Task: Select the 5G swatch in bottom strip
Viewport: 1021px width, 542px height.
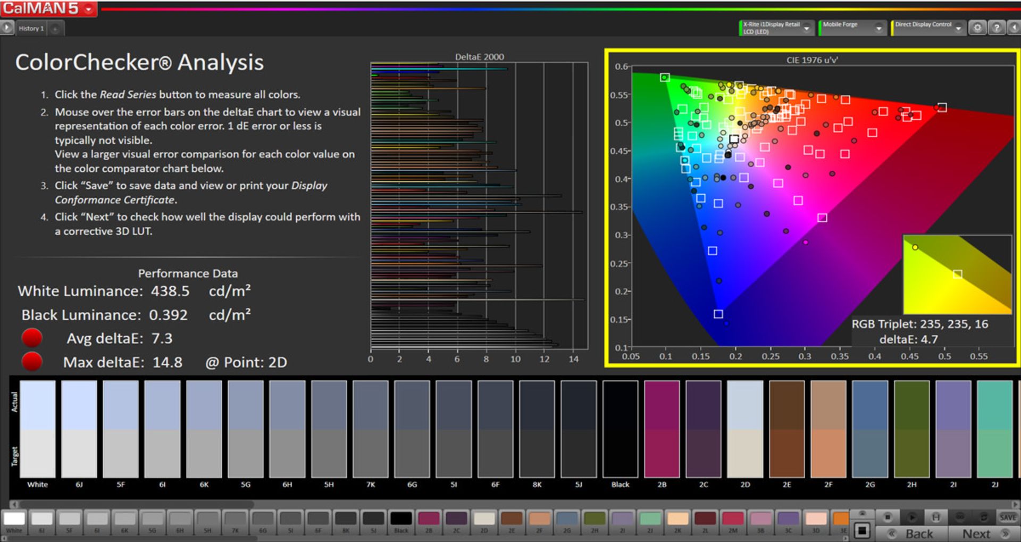Action: [x=152, y=522]
